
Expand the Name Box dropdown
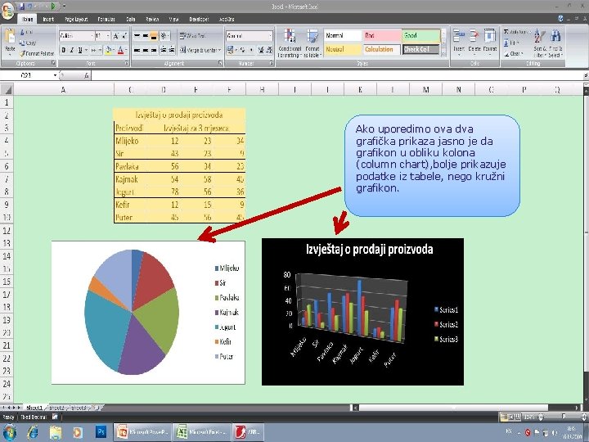(x=56, y=75)
